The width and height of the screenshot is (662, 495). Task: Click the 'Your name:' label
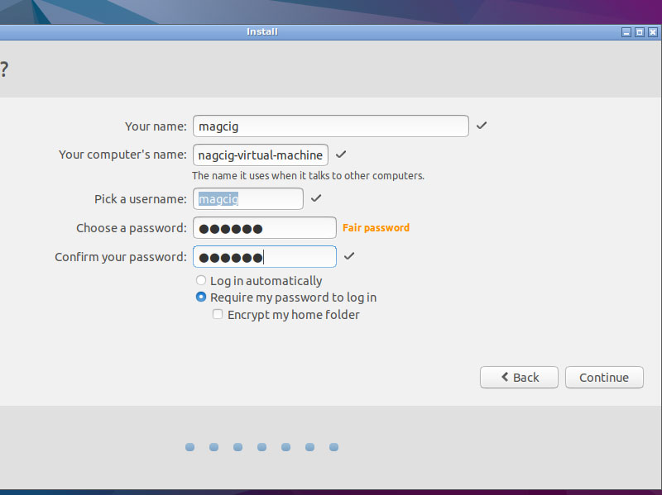pyautogui.click(x=156, y=126)
